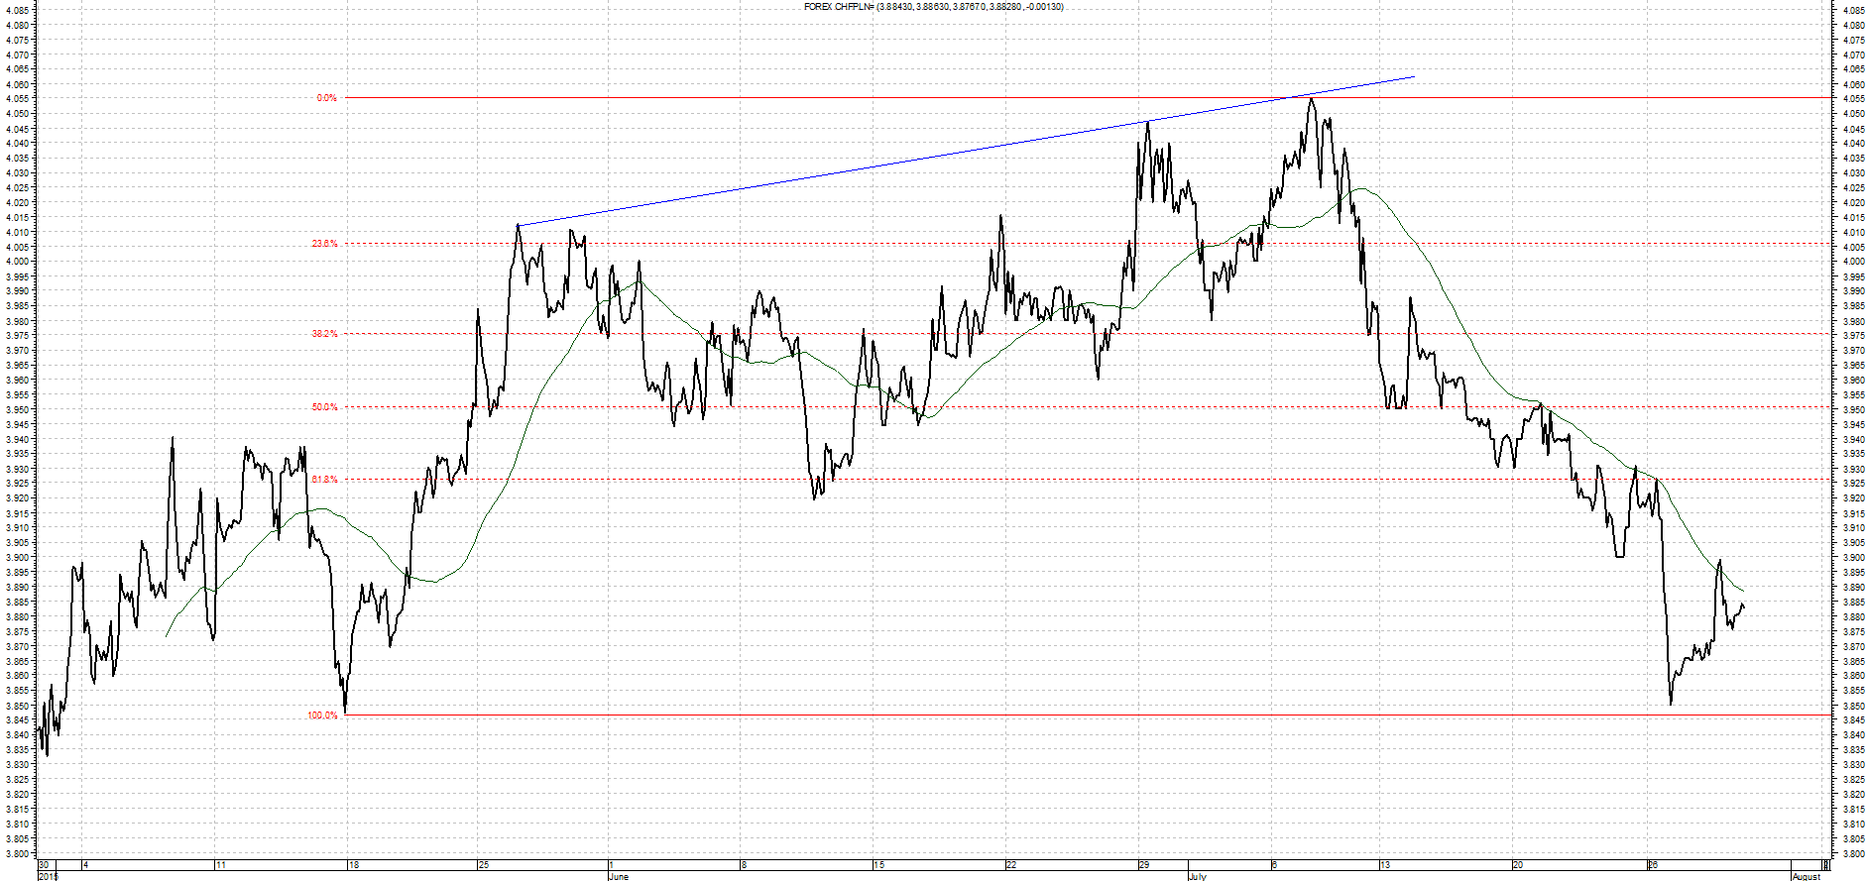Click the 2015 year label on time axis
1867x881 pixels.
click(48, 876)
